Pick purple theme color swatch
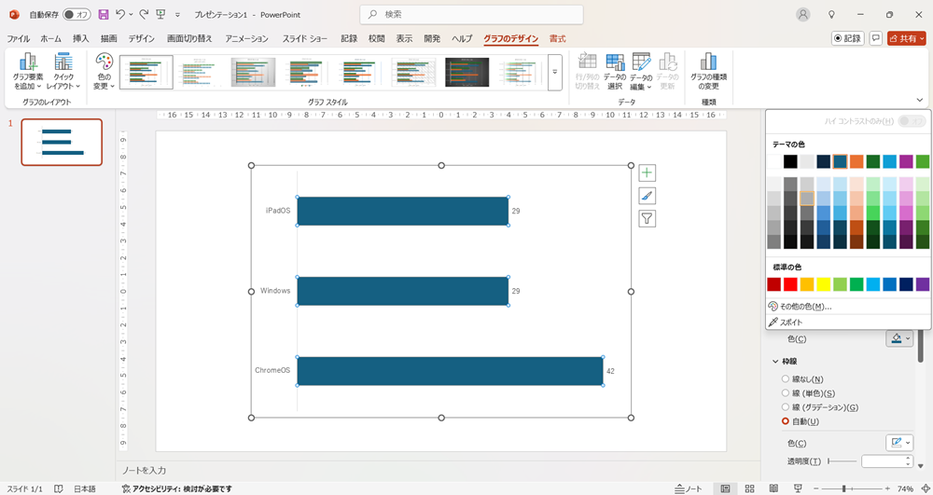Image resolution: width=933 pixels, height=495 pixels. click(906, 161)
